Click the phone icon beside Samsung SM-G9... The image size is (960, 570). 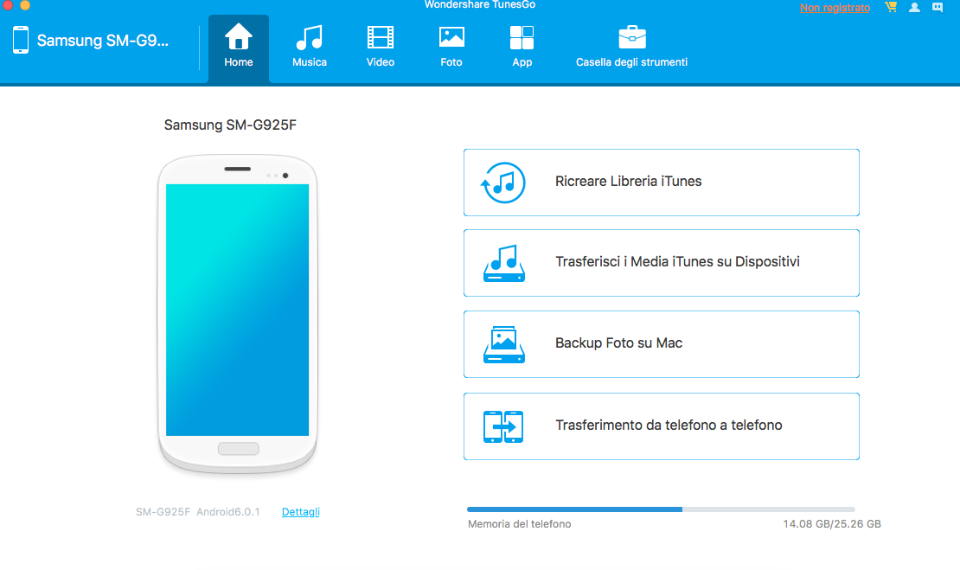(21, 40)
